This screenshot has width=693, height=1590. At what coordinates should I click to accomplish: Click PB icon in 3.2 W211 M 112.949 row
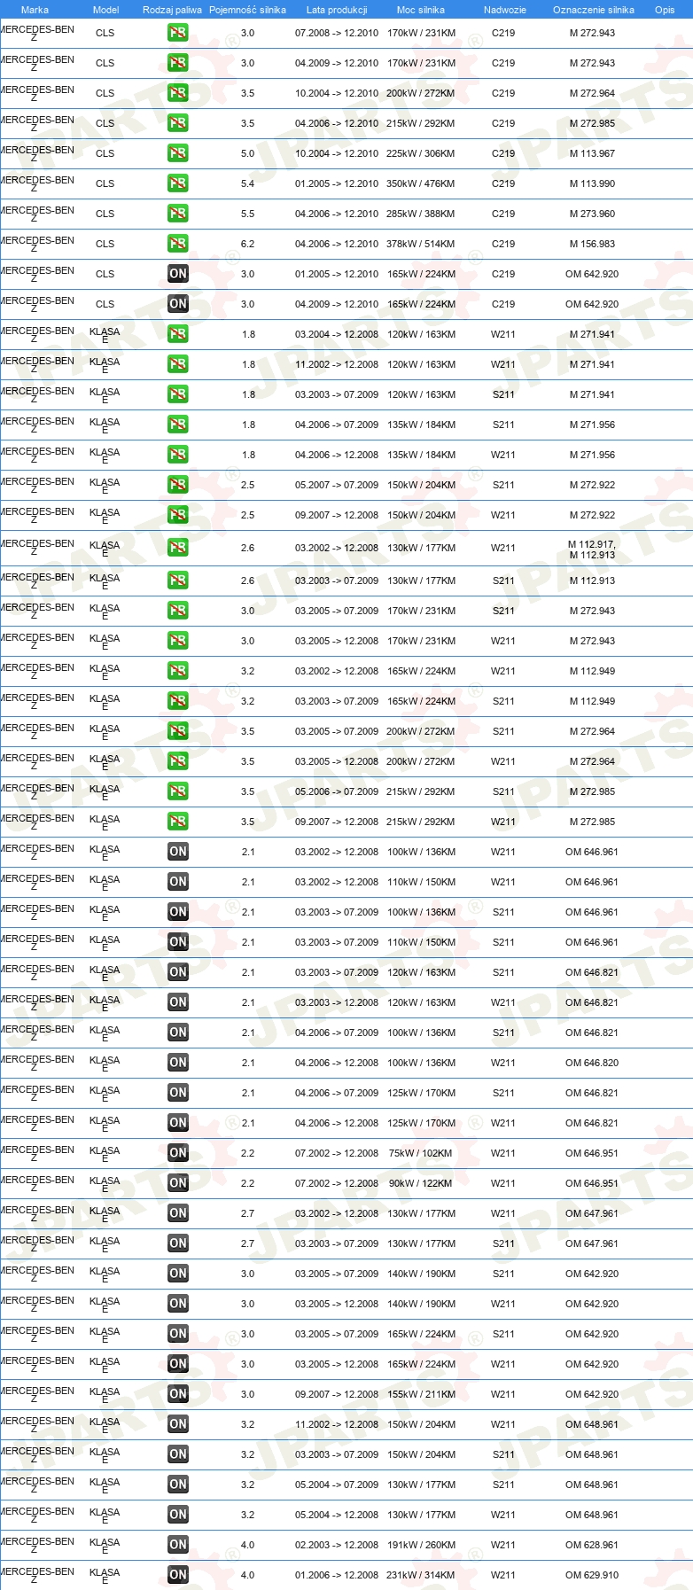(x=177, y=671)
